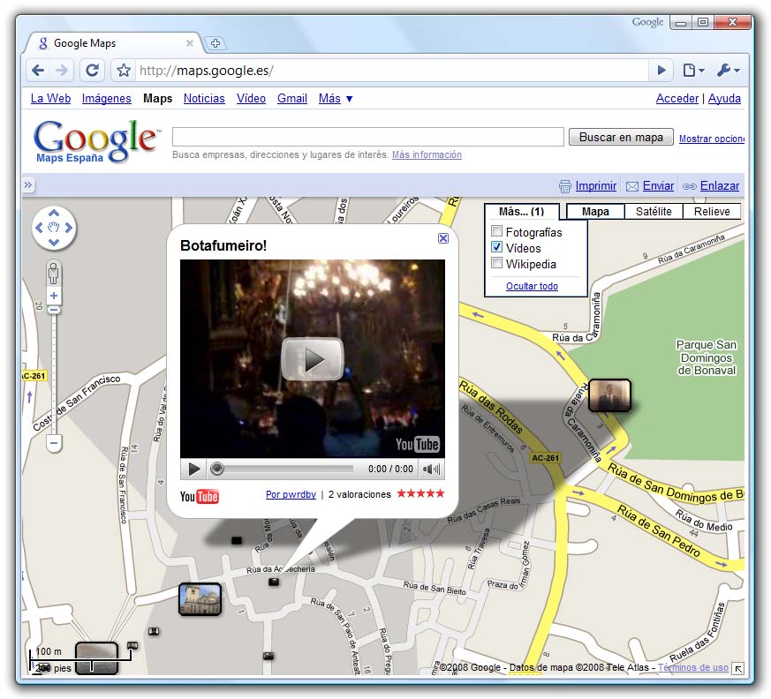Click the address bar URL field

[x=391, y=71]
